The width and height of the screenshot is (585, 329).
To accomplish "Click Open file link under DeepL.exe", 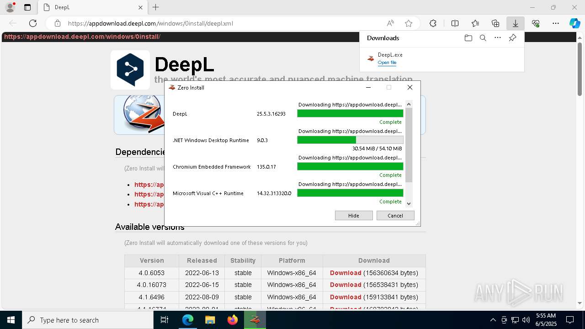I will coord(387,63).
